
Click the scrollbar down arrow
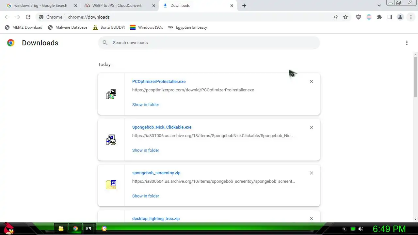[415, 219]
